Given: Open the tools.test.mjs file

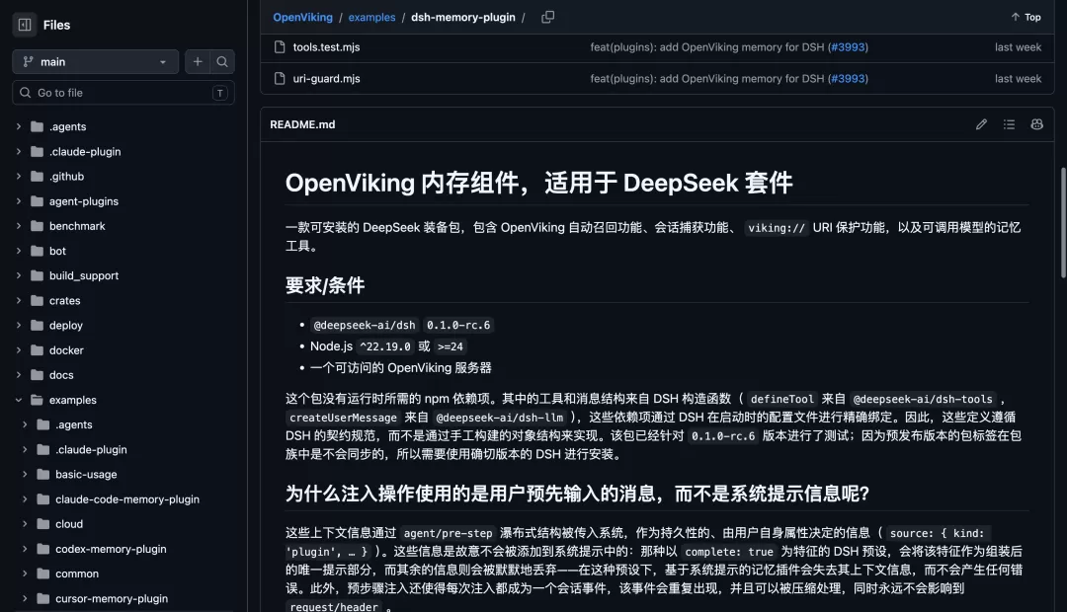Looking at the screenshot, I should click(x=327, y=47).
